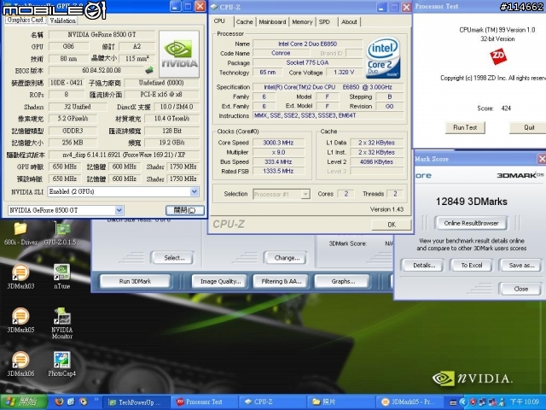546x410 pixels.
Task: Click Run 3DMark in the 3DMark05 window
Action: pos(135,281)
